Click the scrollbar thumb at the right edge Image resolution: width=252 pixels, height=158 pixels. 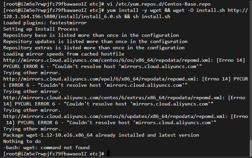click(251, 148)
